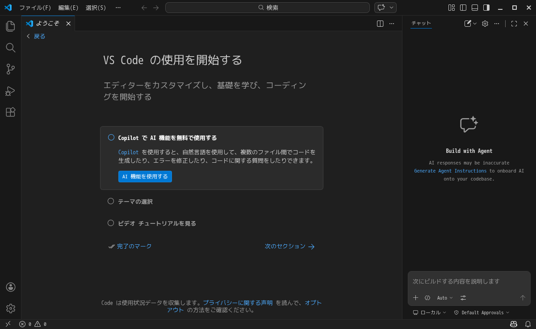Close the chat panel

pyautogui.click(x=526, y=24)
